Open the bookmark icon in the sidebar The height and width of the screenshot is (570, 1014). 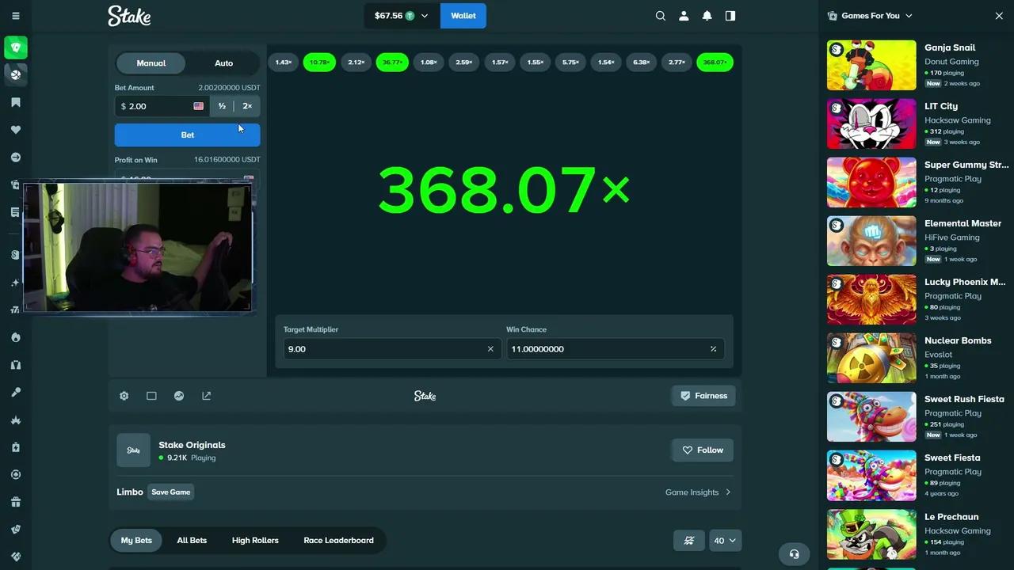(x=16, y=102)
